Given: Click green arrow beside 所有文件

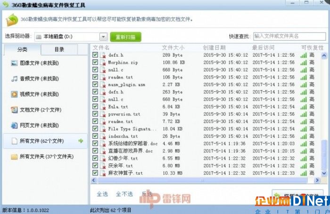Looking at the screenshot, I should pos(81,141).
